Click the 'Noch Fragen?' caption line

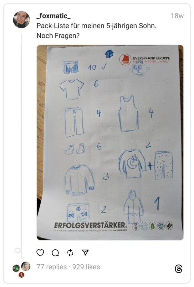pos(58,35)
